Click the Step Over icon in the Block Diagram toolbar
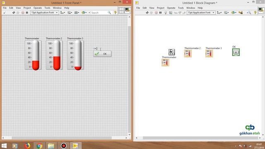This screenshot has height=149, width=265. point(180,13)
